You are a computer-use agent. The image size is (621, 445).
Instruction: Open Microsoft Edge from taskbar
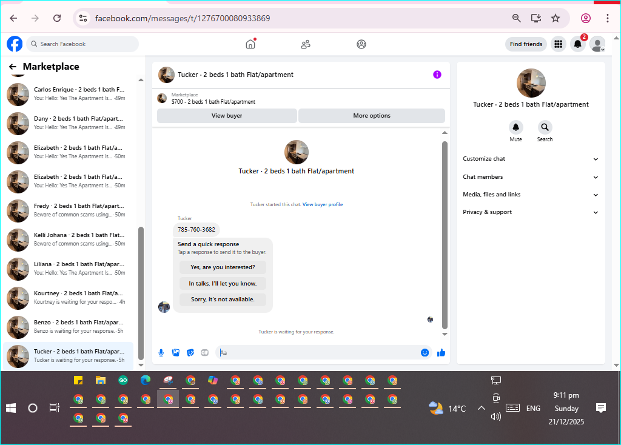pos(146,381)
